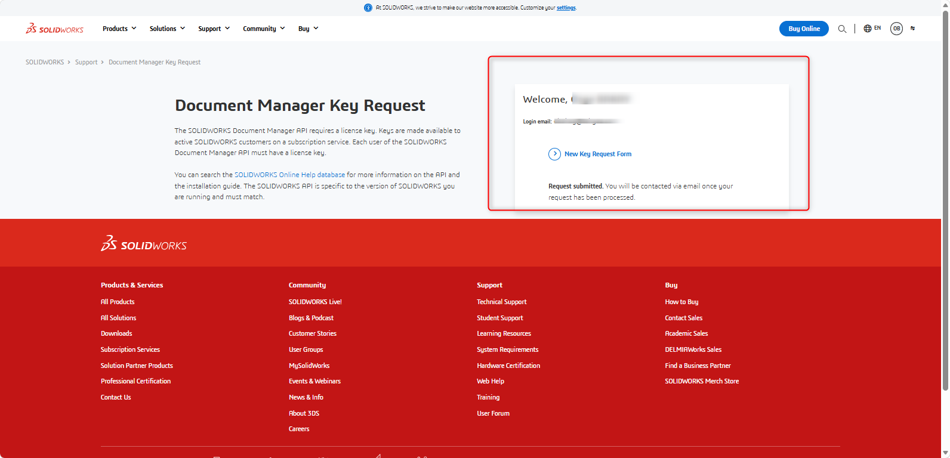Open Customer Stories link

pos(313,333)
